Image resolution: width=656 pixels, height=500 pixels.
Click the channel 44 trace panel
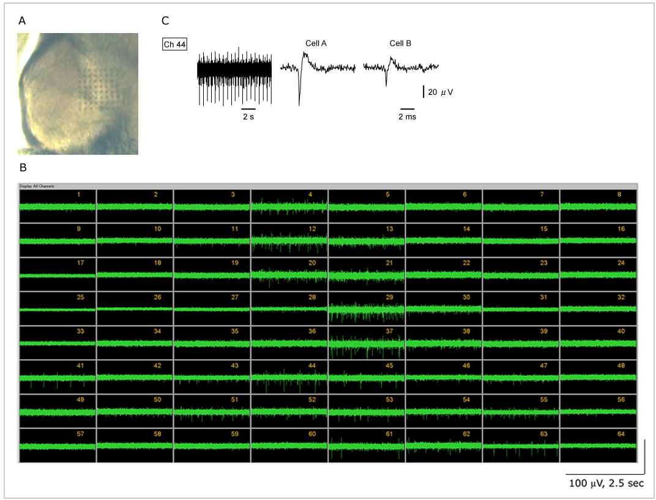(x=289, y=377)
